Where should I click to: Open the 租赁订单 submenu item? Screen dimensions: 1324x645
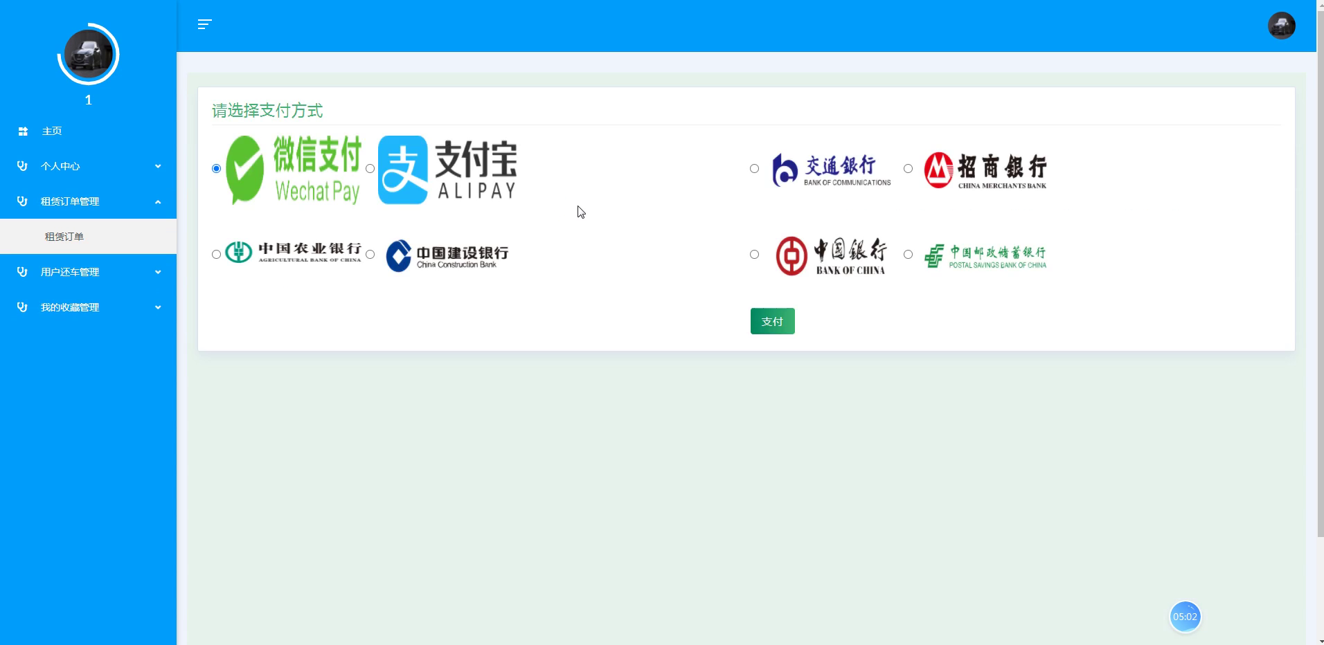coord(88,237)
